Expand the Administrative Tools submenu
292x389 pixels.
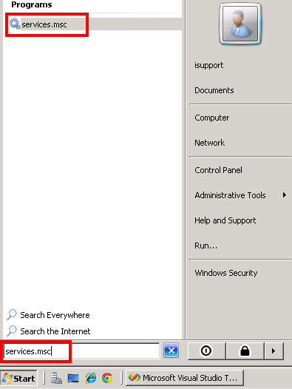tap(230, 195)
